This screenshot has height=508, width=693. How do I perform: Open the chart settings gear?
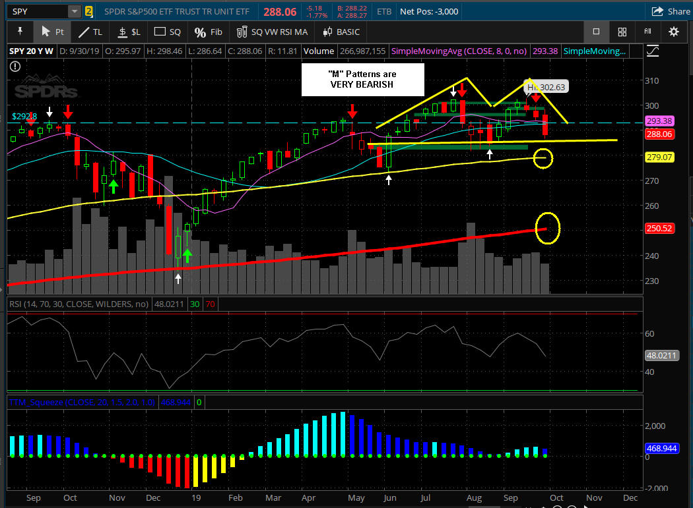673,32
